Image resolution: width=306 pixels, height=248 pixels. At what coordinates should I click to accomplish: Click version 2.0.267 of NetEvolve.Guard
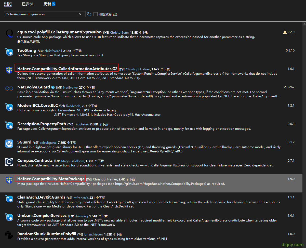tap(289, 87)
